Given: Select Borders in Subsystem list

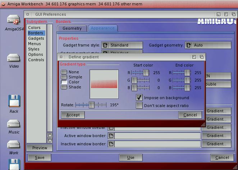Looking at the screenshot, I should [x=36, y=33].
